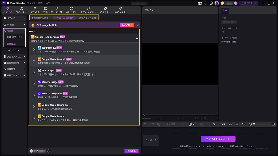Viewport: 278px width, 156px height.
Task: Select the Wan 2.7 Image Pro radio
Action: (34, 95)
